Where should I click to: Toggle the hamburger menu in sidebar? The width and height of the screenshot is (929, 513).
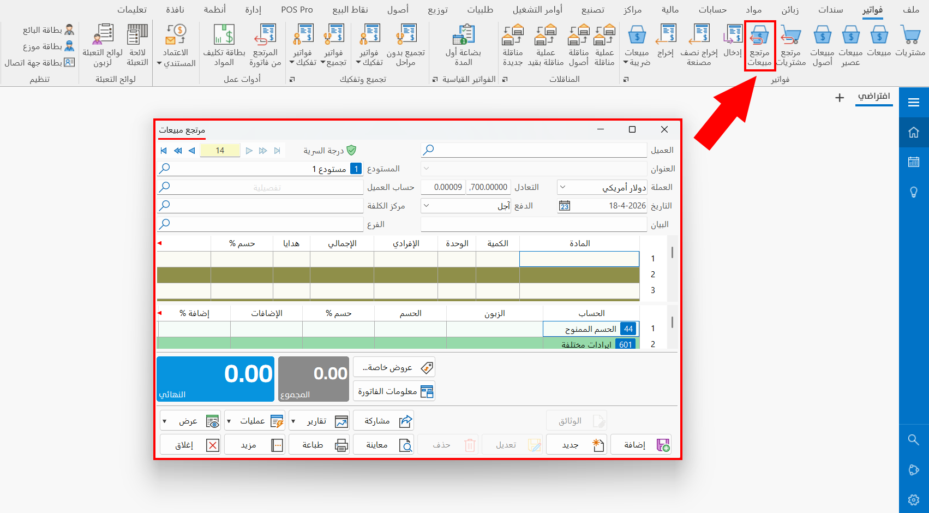(x=914, y=103)
